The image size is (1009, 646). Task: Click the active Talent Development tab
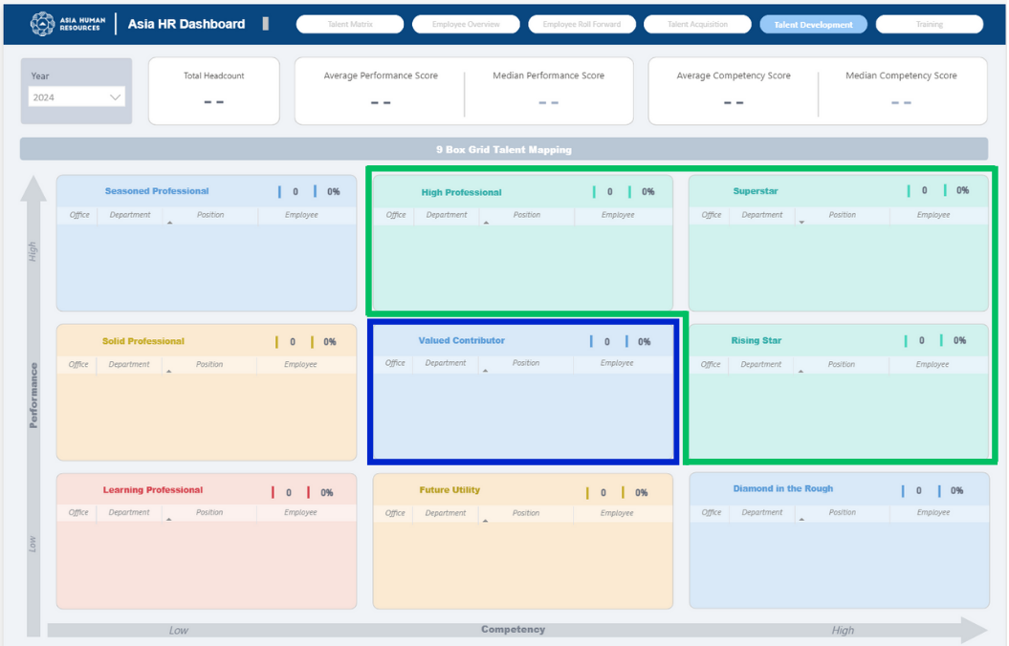813,25
